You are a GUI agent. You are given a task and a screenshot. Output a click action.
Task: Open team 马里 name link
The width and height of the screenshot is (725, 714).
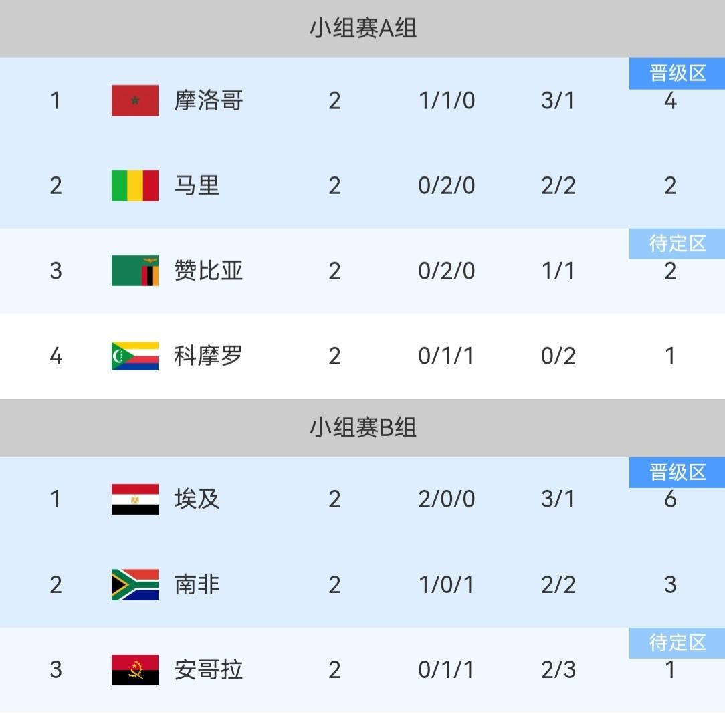(x=197, y=185)
